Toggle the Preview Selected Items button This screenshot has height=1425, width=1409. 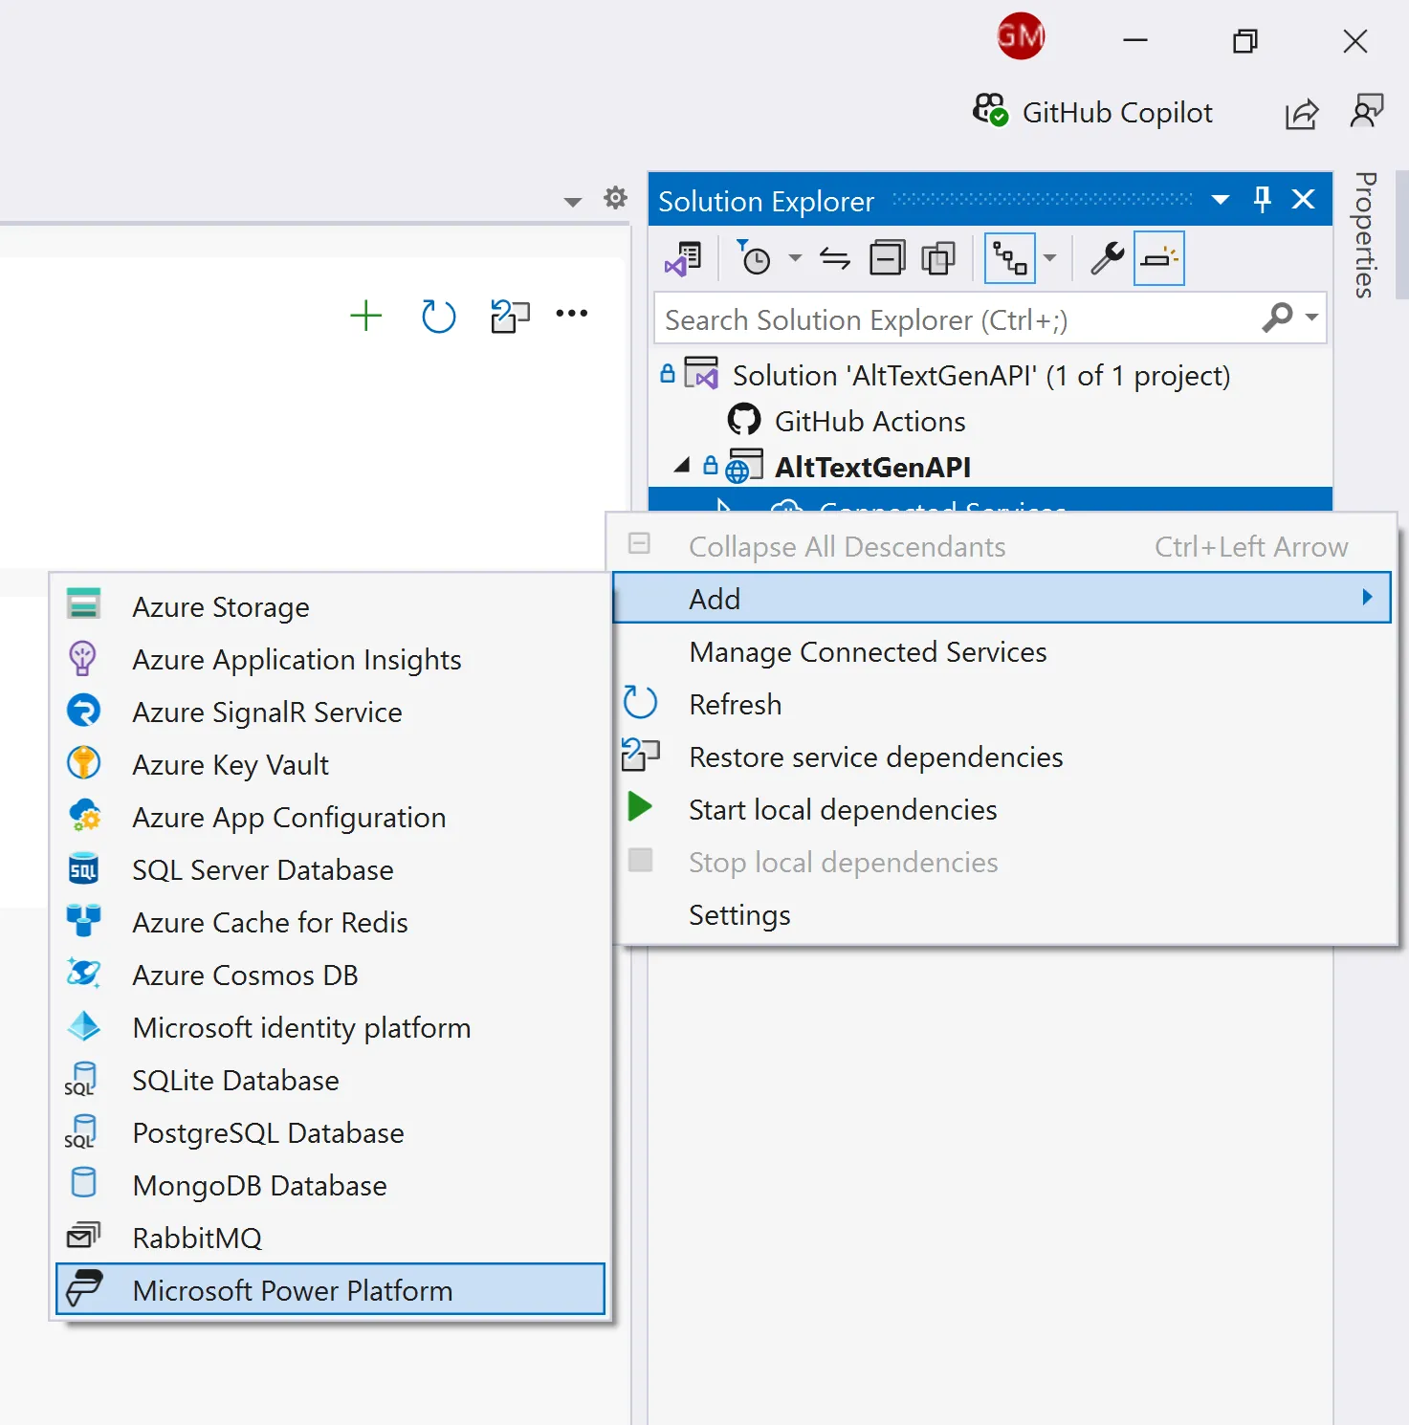[1159, 258]
